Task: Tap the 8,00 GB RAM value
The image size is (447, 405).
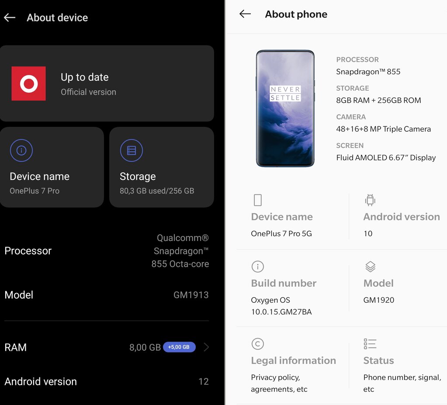Action: point(145,347)
